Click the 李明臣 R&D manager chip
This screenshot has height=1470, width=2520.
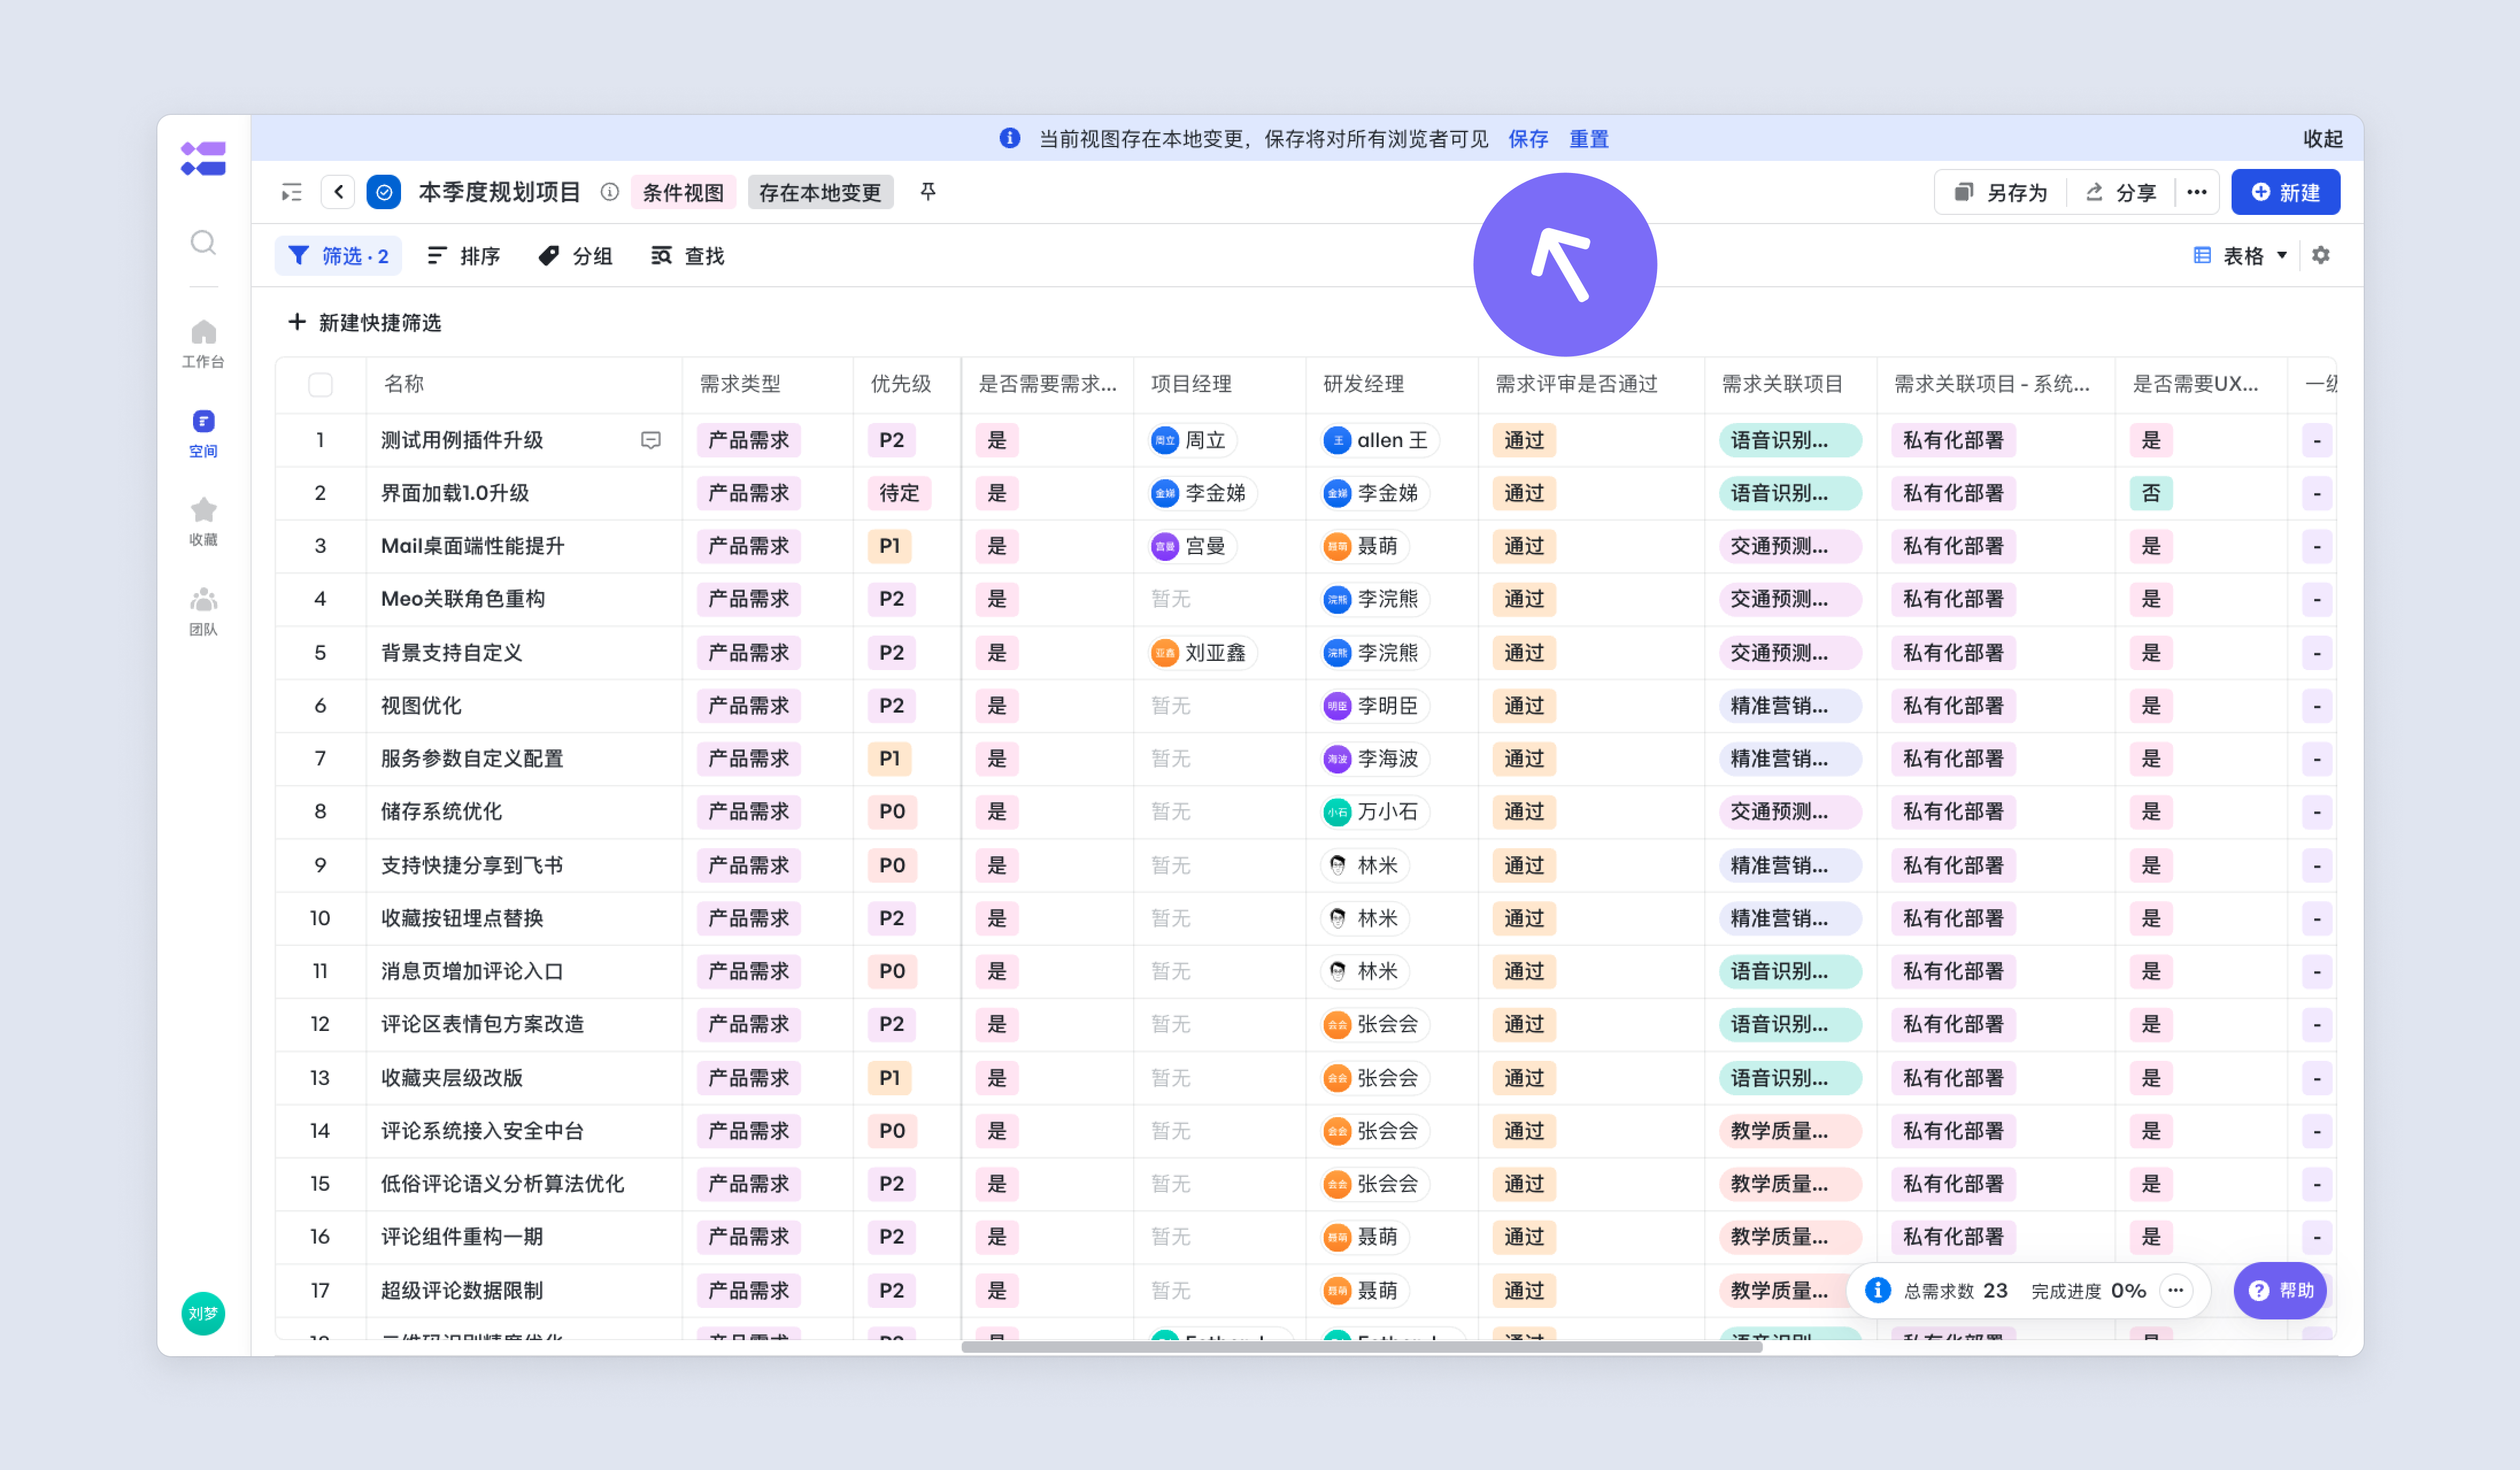1375,706
